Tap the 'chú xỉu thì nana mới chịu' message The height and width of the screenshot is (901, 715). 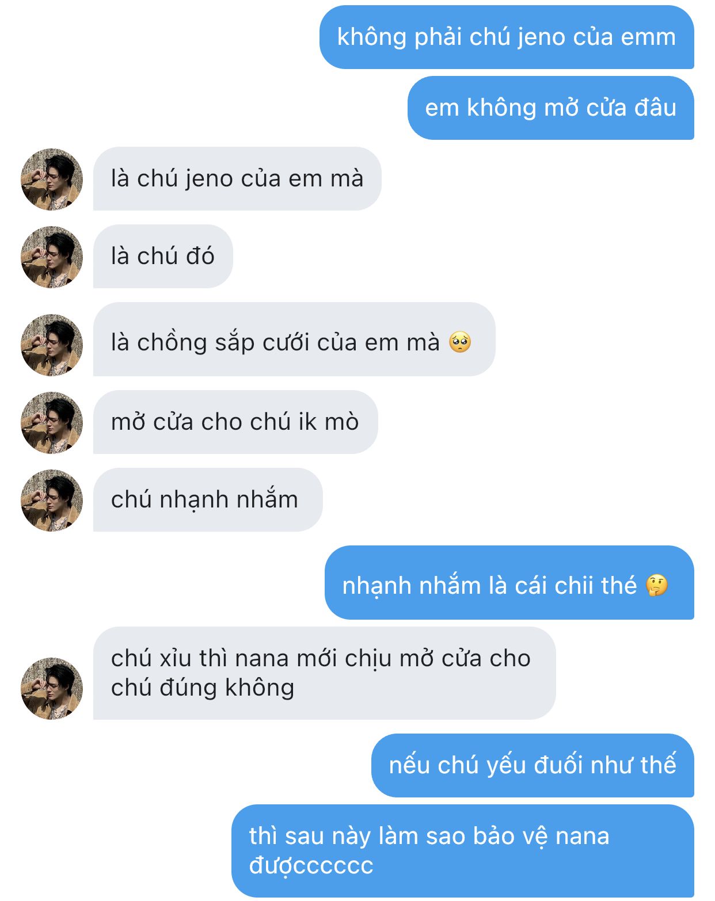325,673
